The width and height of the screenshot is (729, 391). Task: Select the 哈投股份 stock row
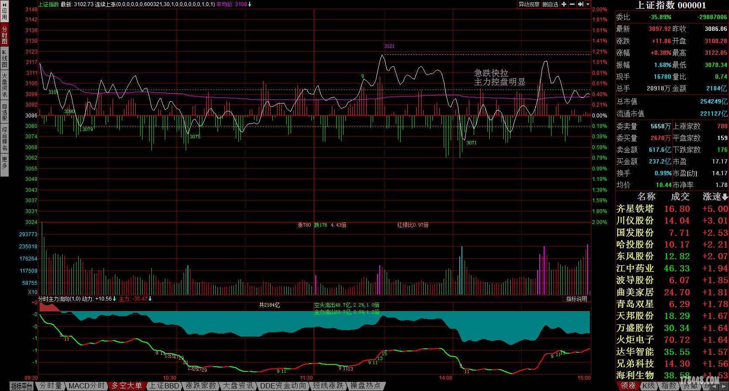(672, 244)
